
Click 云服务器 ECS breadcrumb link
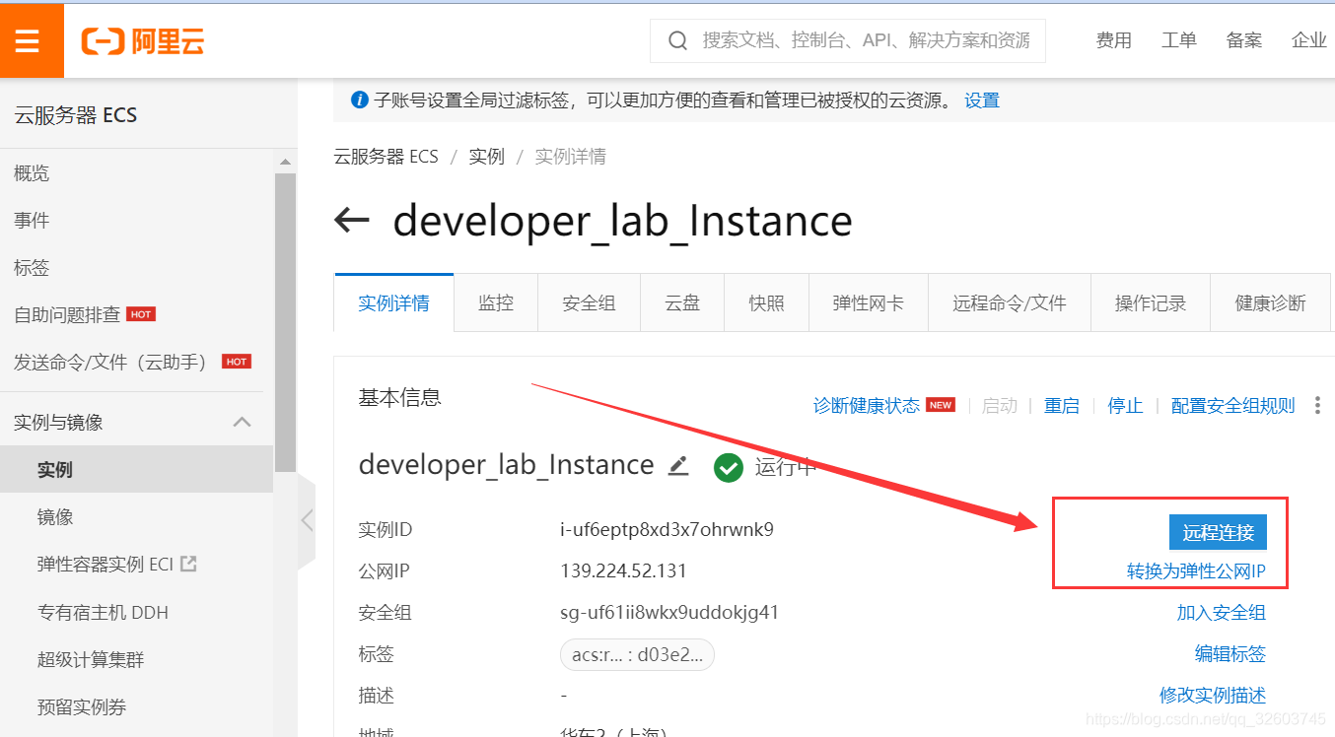pos(386,157)
